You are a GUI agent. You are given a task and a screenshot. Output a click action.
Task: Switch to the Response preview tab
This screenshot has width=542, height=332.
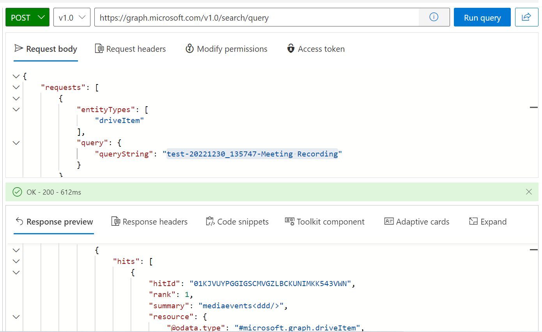click(x=54, y=222)
